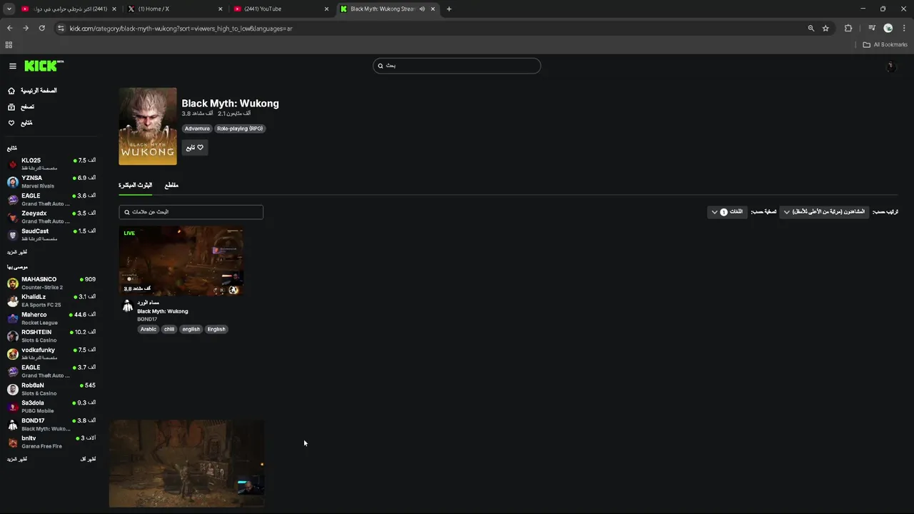Viewport: 914px width, 514px height.
Task: Click the chill stream tag
Action: point(169,329)
